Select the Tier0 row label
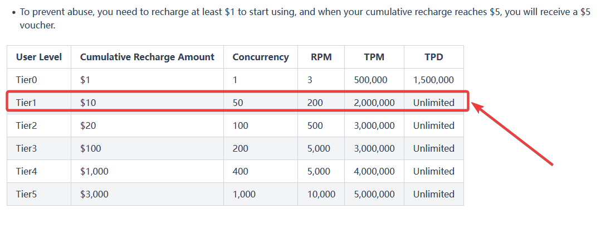Screen dimensions: 601x227 [27, 80]
